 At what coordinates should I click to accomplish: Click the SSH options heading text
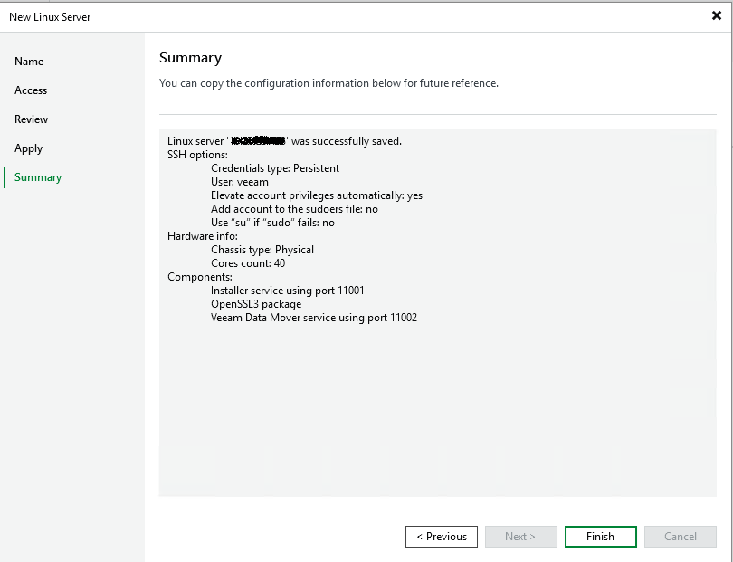197,155
